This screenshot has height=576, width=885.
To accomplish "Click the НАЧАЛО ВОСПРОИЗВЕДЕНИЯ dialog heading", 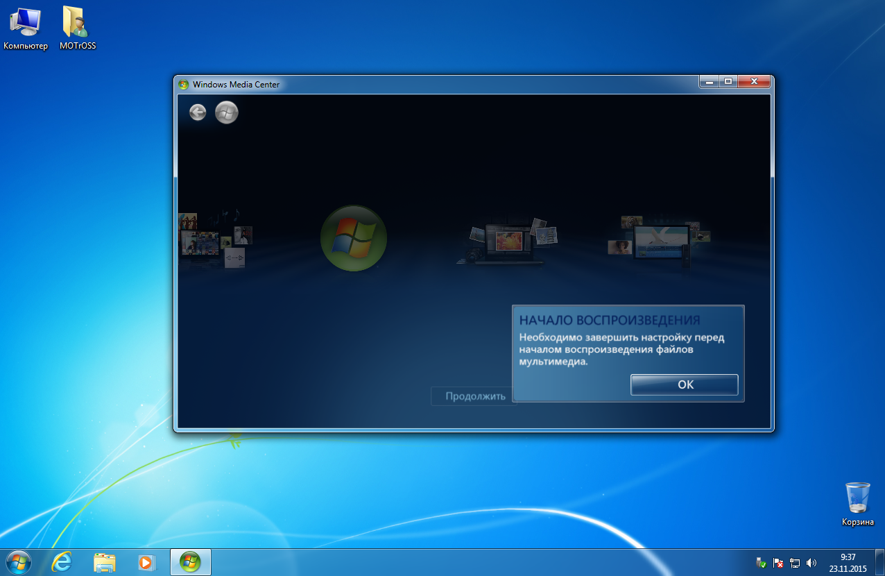I will point(610,320).
